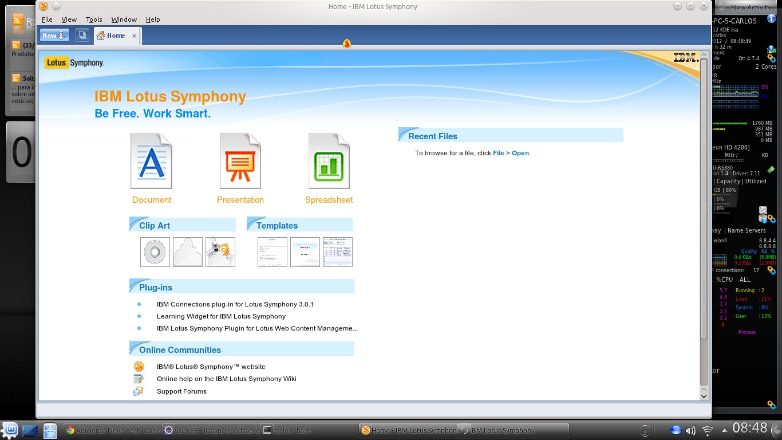Click the Spreadsheet label link
Image resolution: width=782 pixels, height=440 pixels.
(x=329, y=200)
